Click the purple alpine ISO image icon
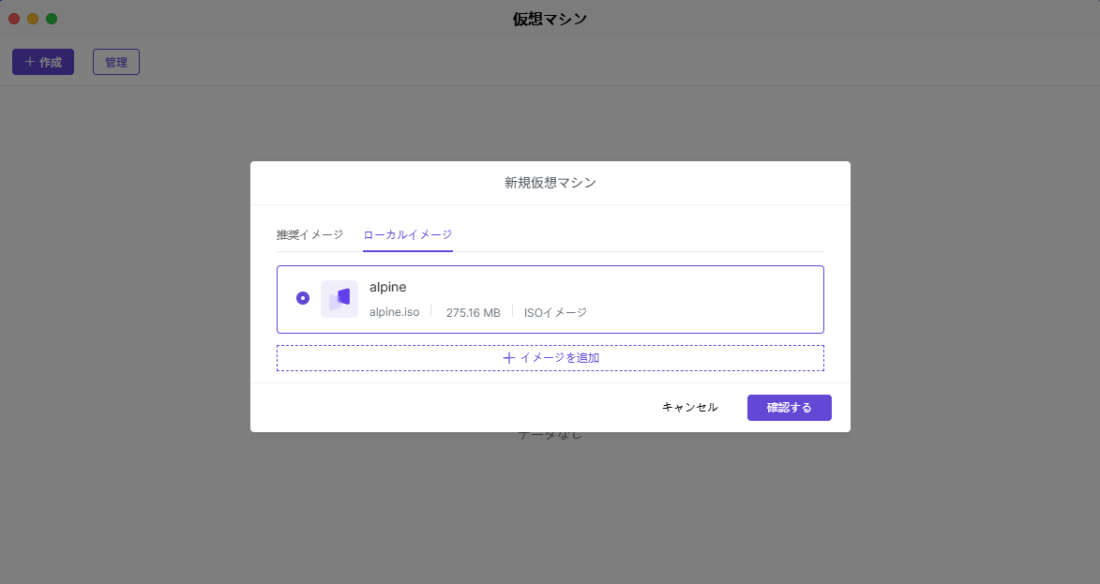This screenshot has width=1100, height=584. click(x=339, y=298)
